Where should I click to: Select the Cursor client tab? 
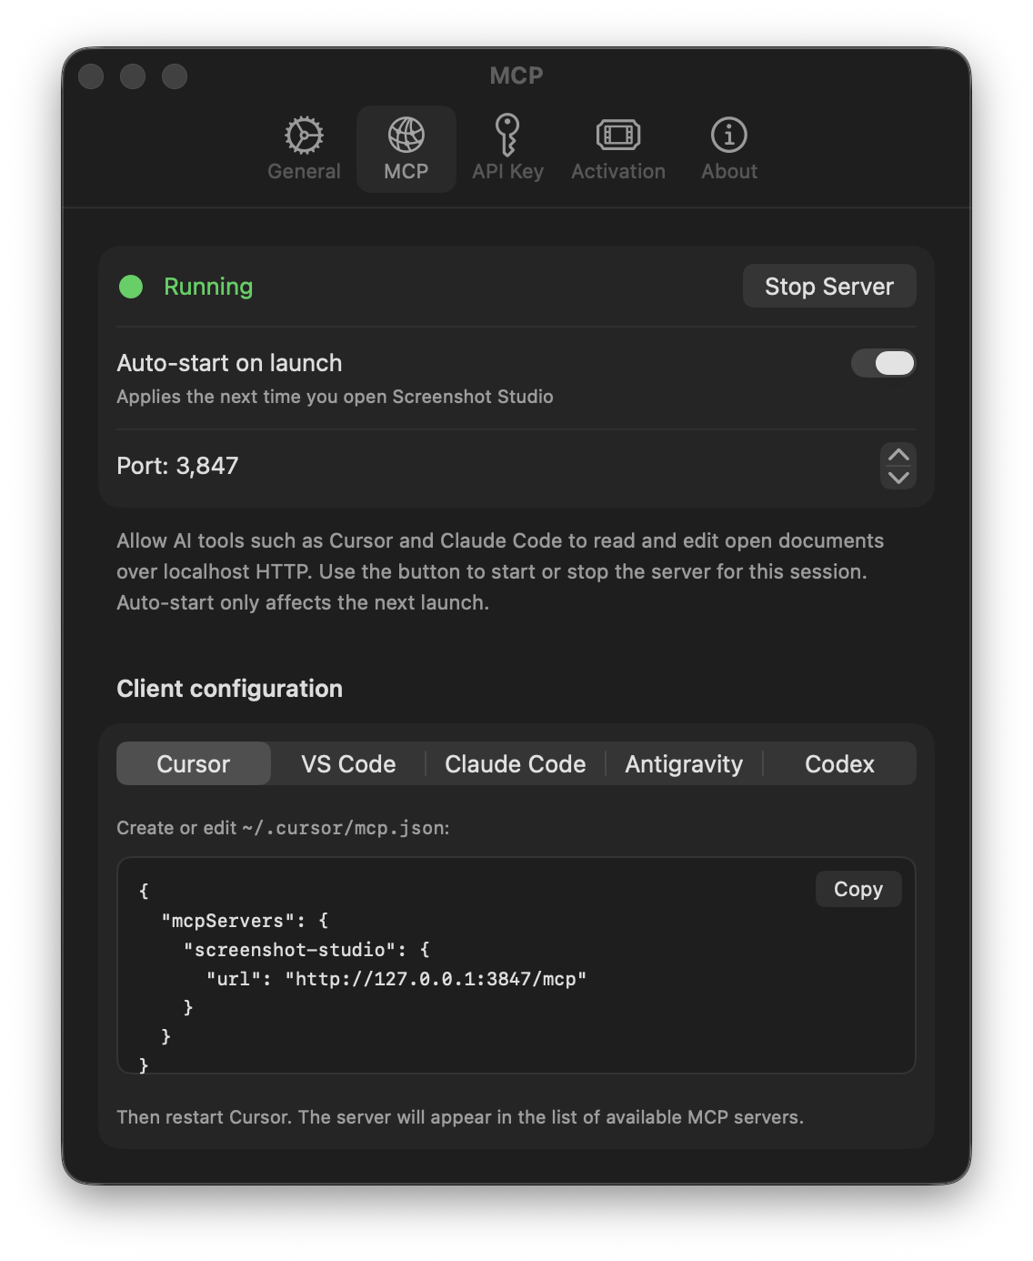coord(194,763)
